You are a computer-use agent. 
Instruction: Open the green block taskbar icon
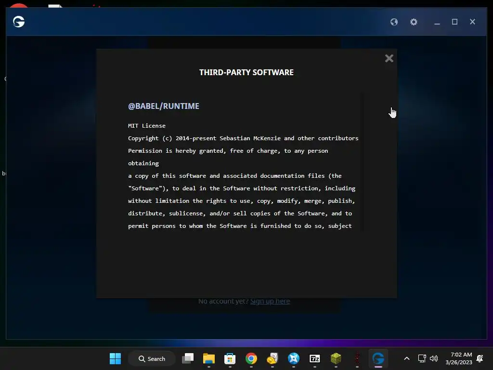[336, 358]
